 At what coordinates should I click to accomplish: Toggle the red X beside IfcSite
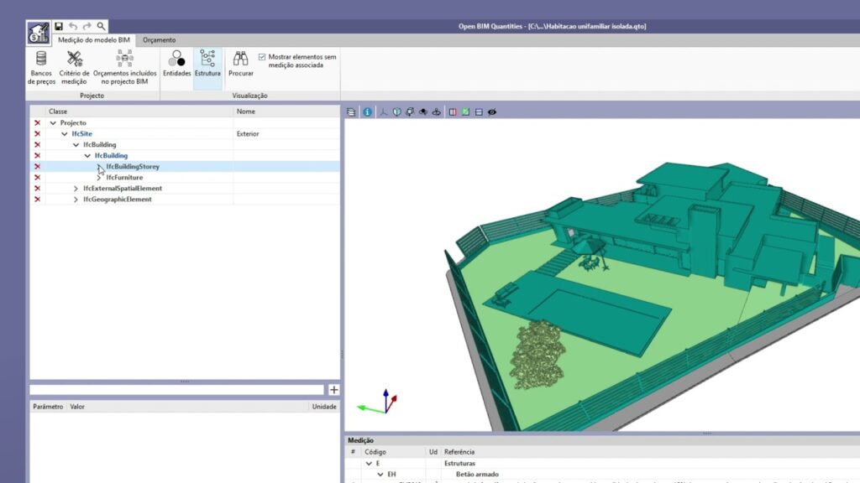click(37, 134)
